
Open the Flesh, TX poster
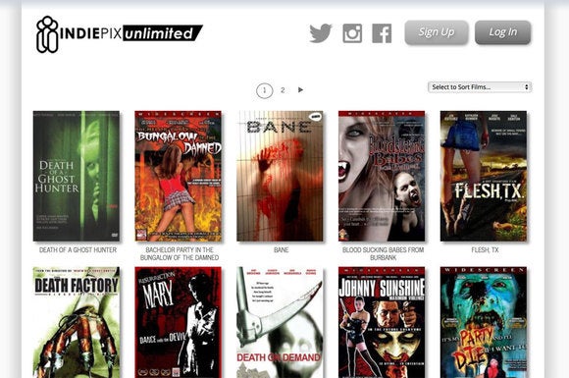coord(484,176)
